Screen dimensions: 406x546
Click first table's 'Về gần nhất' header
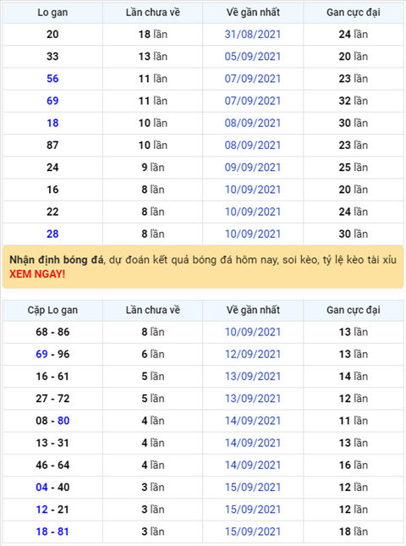253,13
